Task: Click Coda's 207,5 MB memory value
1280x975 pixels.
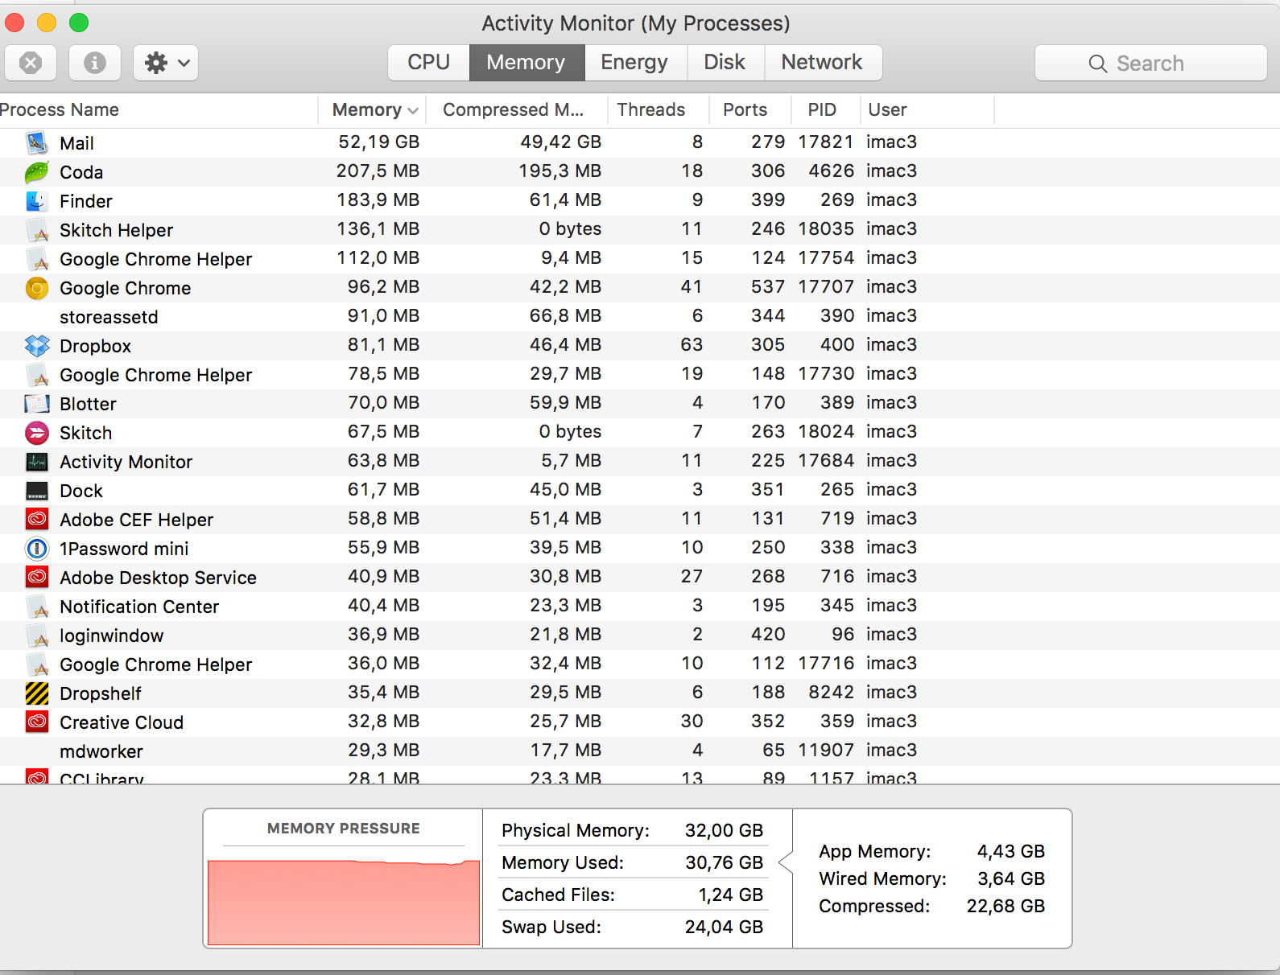Action: point(378,171)
